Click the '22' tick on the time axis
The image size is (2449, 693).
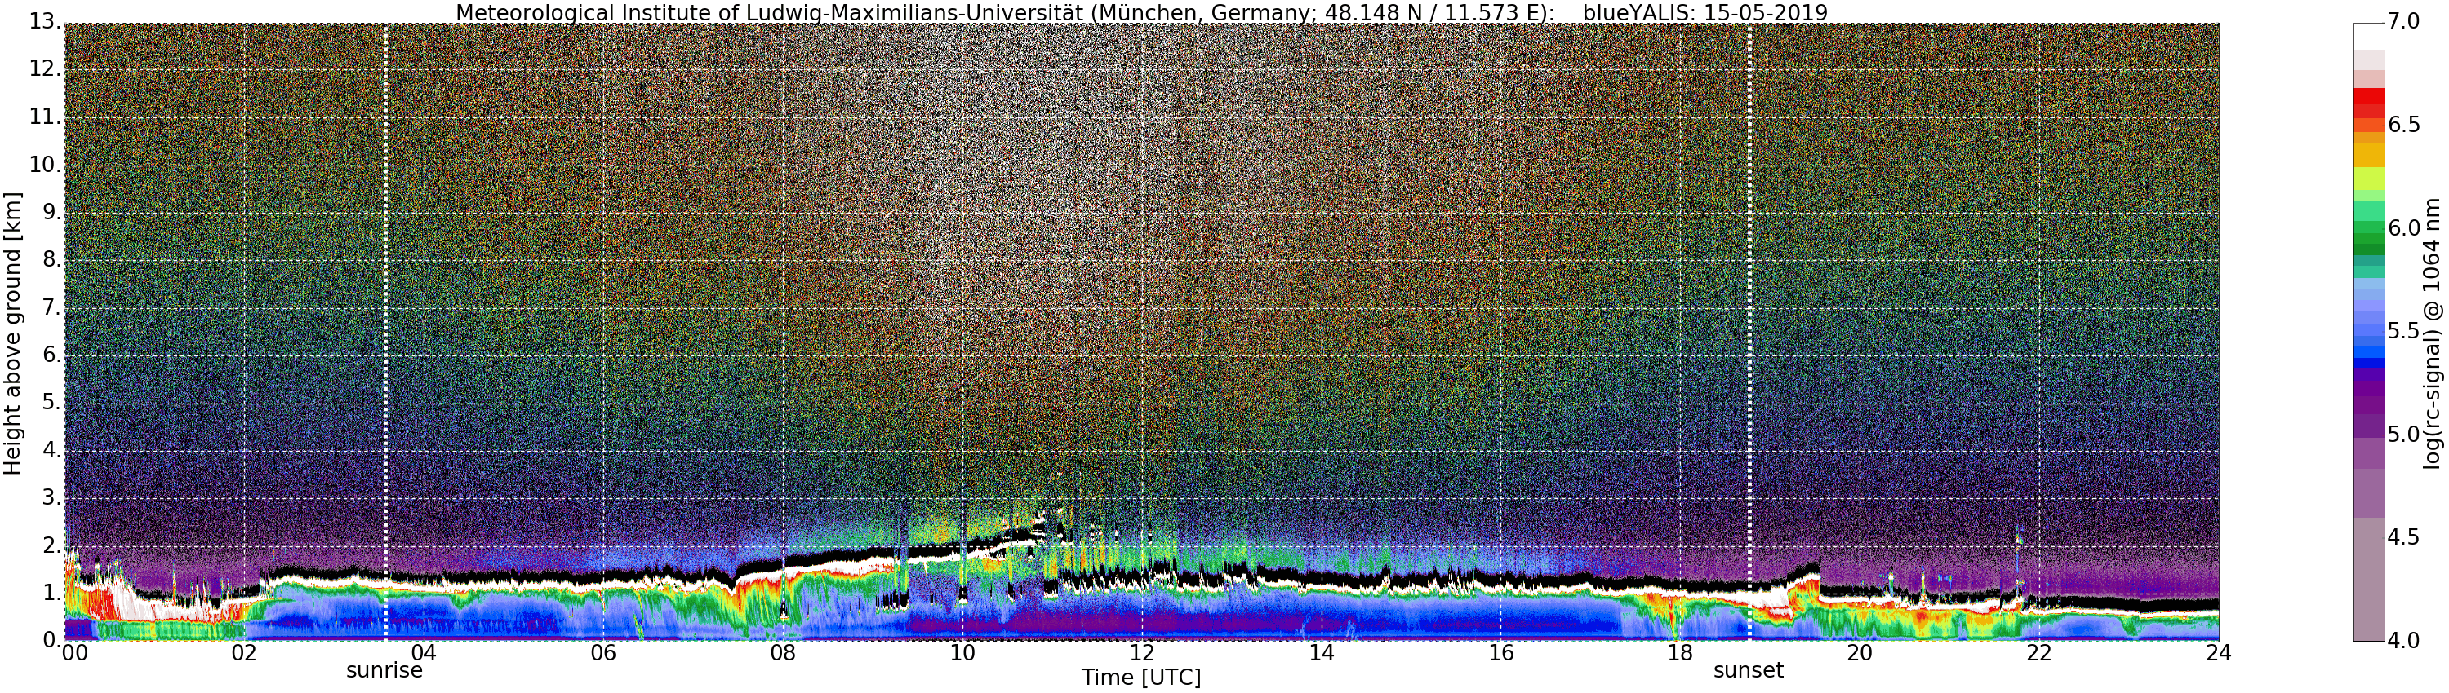(x=2039, y=653)
